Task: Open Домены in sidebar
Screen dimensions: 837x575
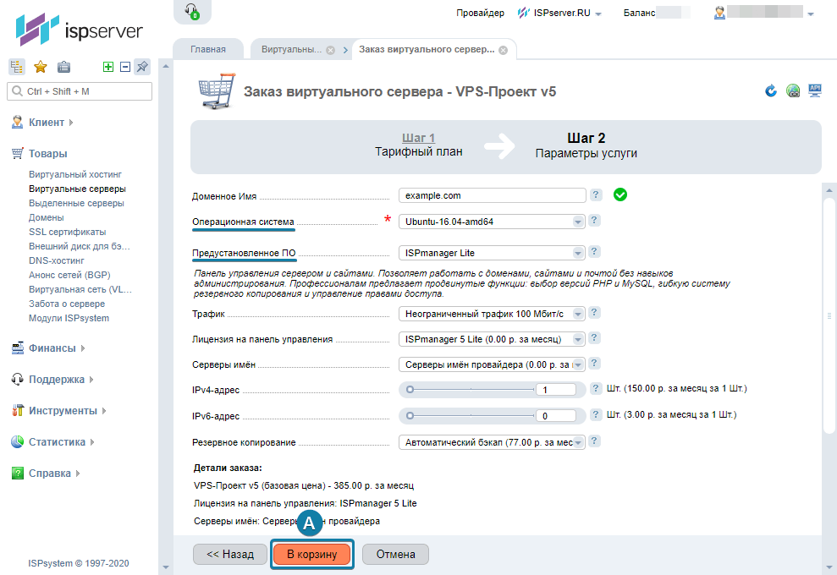Action: point(47,217)
